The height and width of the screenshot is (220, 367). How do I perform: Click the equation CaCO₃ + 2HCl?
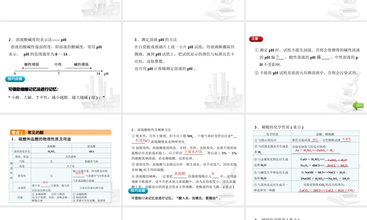pyautogui.click(x=327, y=190)
